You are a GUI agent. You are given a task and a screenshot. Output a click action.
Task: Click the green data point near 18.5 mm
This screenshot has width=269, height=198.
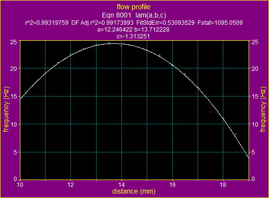click(236, 134)
